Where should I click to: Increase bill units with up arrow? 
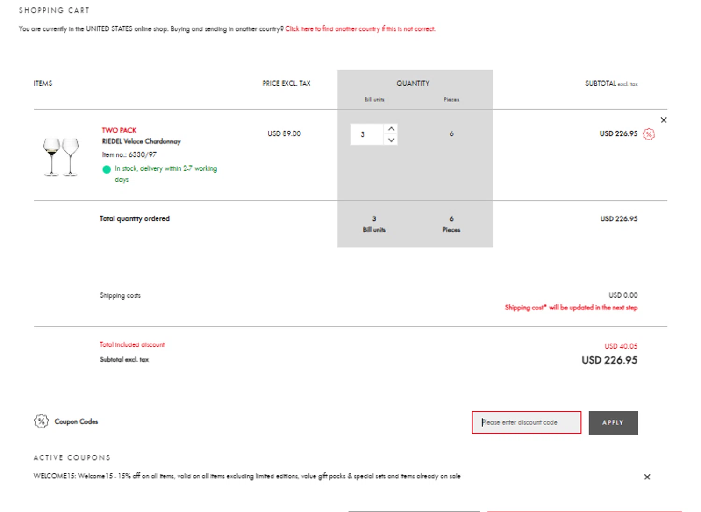391,129
